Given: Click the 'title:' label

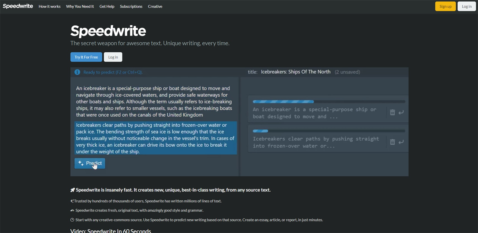Looking at the screenshot, I should (x=253, y=72).
